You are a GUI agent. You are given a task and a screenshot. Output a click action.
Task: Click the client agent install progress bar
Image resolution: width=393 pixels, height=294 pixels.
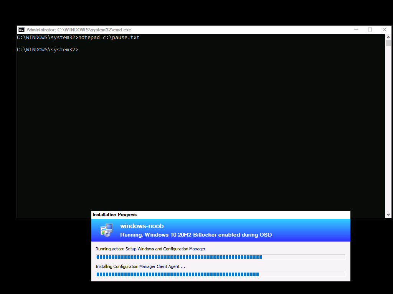(221, 274)
